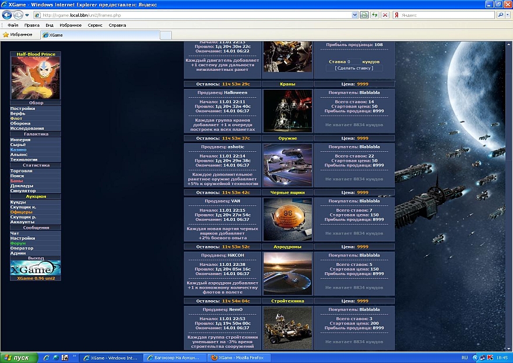Expand the address bar history dropdown
Viewport: 513px width, 363px height.
point(355,15)
